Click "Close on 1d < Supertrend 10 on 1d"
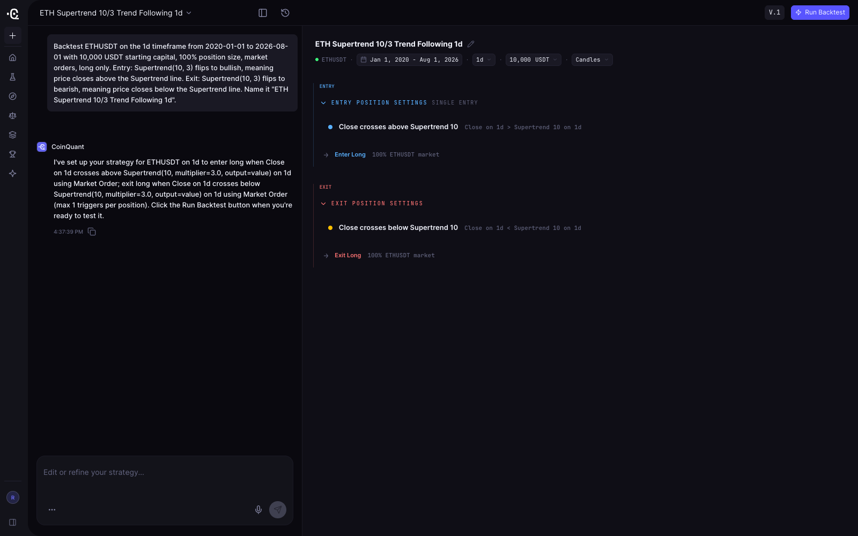The width and height of the screenshot is (858, 536). (x=523, y=228)
